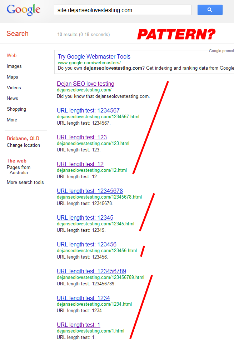Open Try Google Webmaster Tools link

point(94,57)
